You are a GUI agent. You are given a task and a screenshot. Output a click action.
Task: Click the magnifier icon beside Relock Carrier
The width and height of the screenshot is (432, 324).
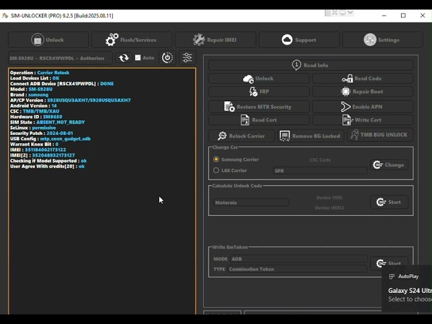(222, 136)
